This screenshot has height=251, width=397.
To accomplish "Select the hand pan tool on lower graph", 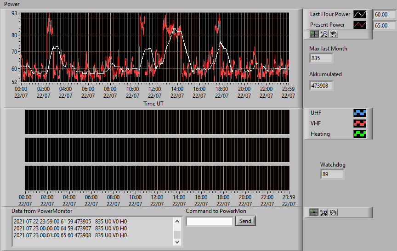I will click(x=333, y=212).
